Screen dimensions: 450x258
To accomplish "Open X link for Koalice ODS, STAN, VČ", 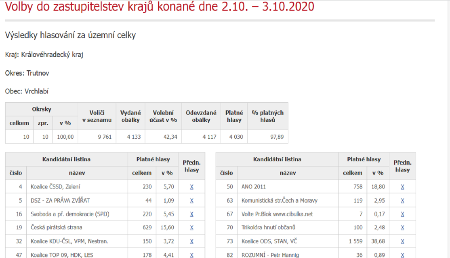I will pos(402,241).
